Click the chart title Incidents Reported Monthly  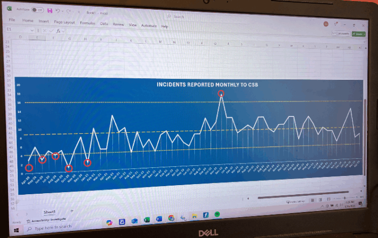[x=207, y=85]
